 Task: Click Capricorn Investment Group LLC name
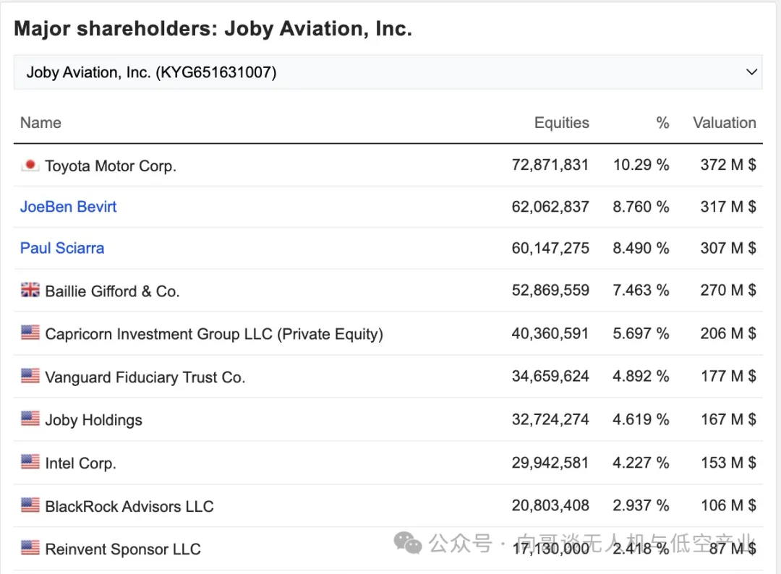pos(213,334)
